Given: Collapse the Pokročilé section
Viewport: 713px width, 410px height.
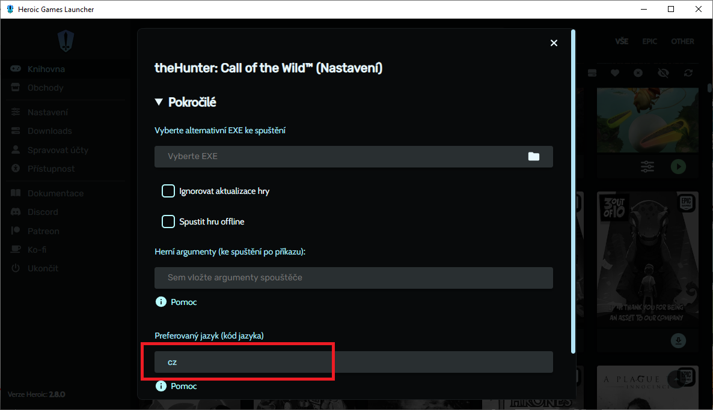Looking at the screenshot, I should coord(159,102).
